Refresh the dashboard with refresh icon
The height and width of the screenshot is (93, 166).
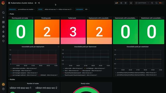[x=156, y=3]
